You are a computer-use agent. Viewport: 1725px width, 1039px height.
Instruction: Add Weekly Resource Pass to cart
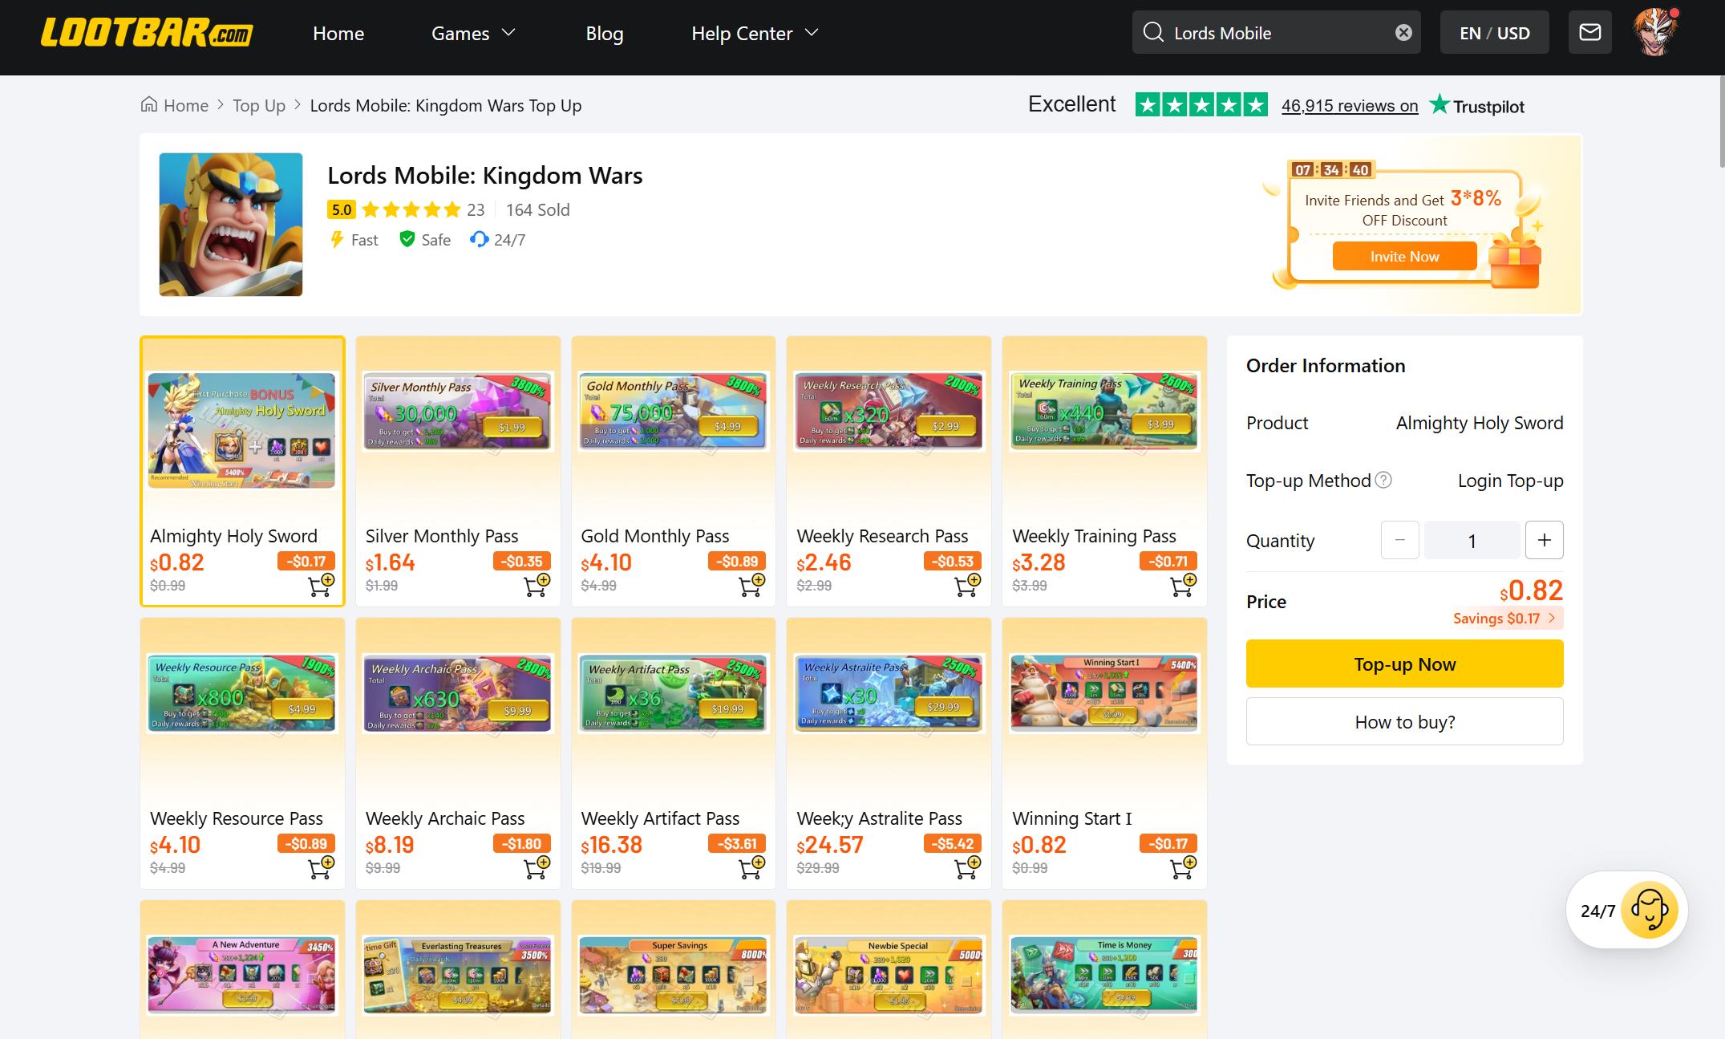tap(321, 867)
